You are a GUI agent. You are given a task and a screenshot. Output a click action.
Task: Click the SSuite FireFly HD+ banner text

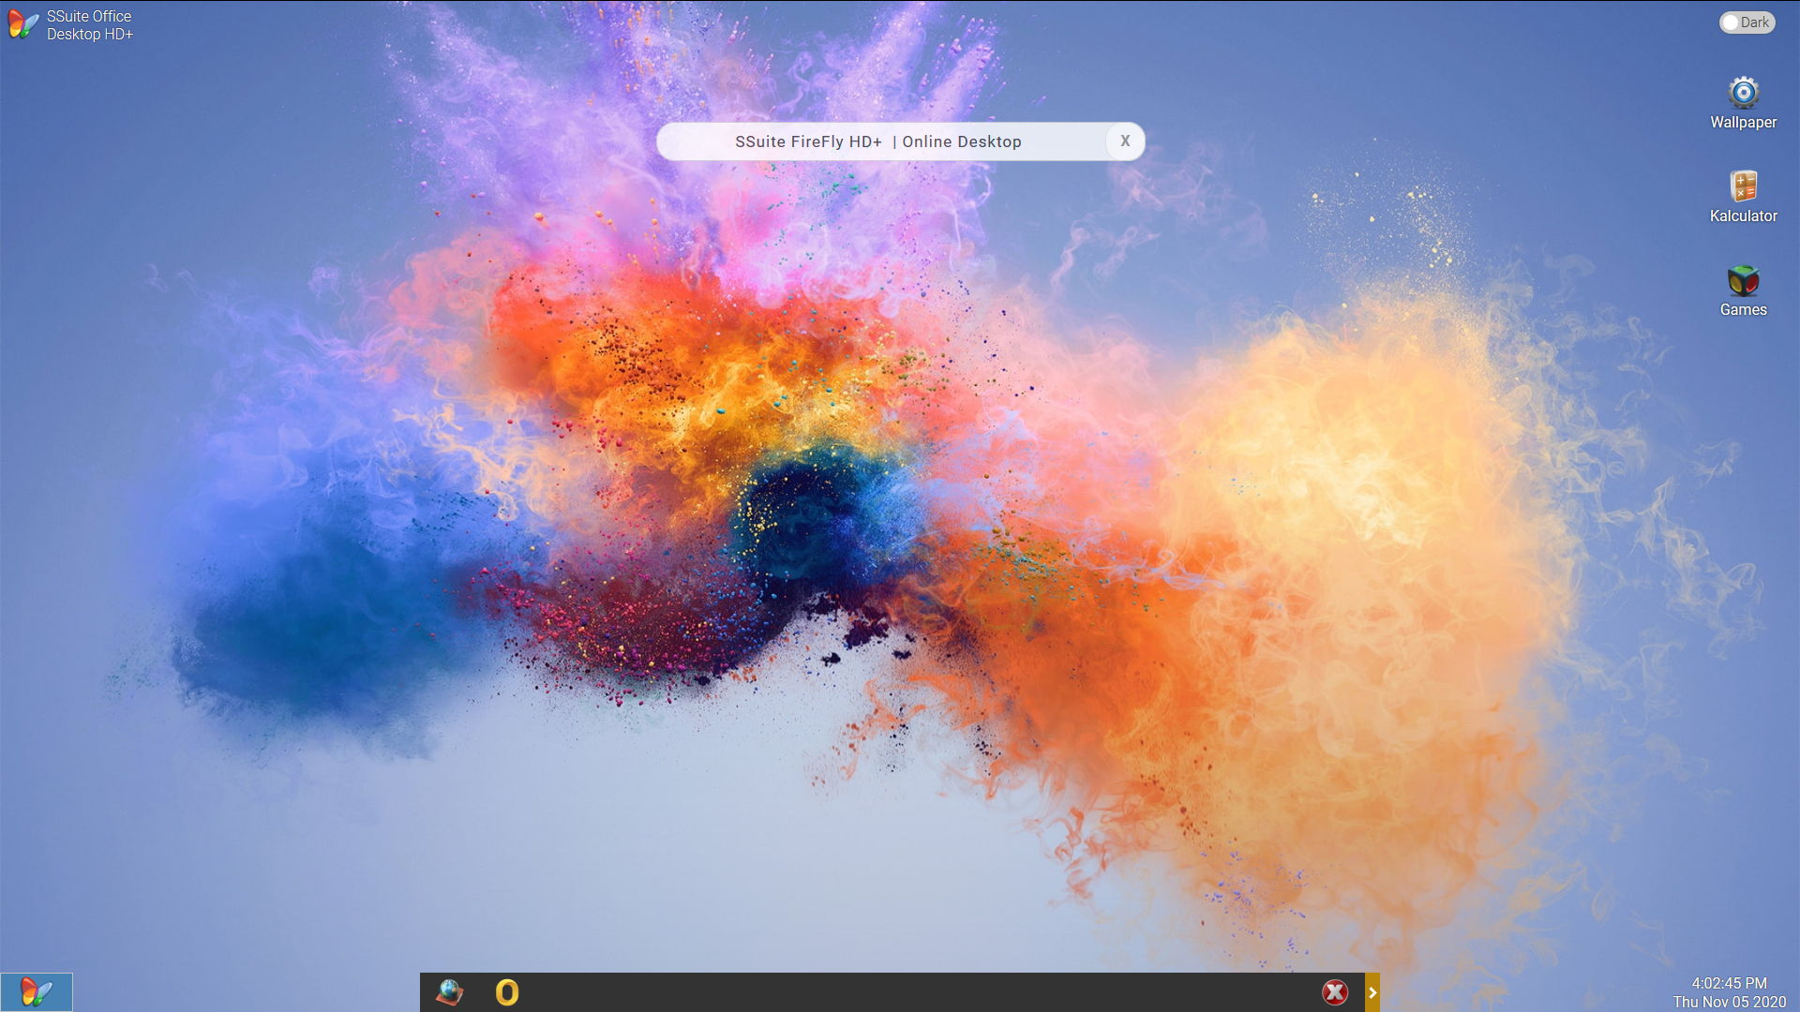878,141
